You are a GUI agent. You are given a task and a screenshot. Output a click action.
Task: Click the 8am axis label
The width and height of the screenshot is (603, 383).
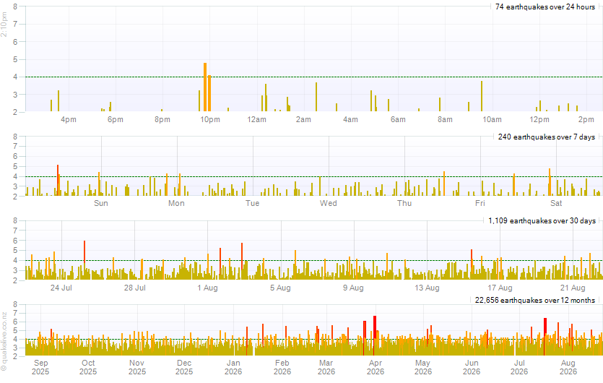tap(445, 120)
